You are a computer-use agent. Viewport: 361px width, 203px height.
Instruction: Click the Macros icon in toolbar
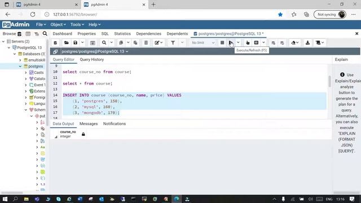point(320,43)
